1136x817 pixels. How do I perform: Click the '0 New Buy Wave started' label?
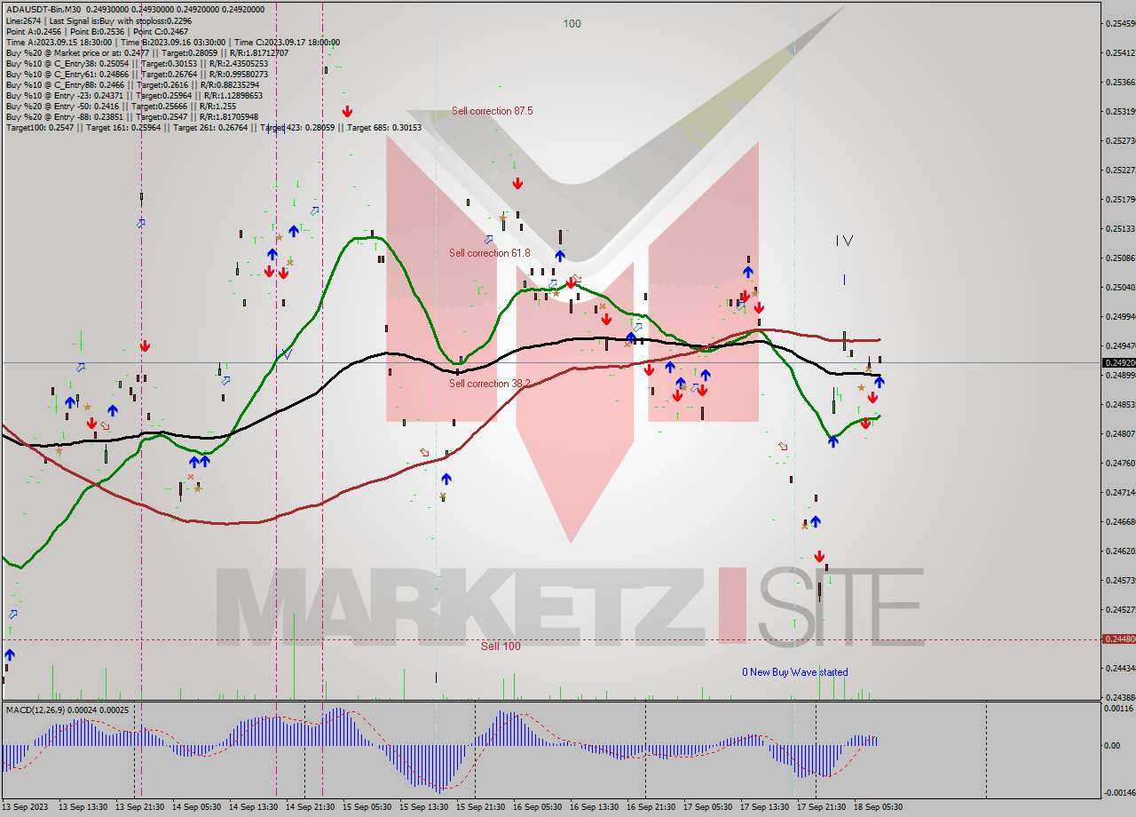(x=795, y=672)
